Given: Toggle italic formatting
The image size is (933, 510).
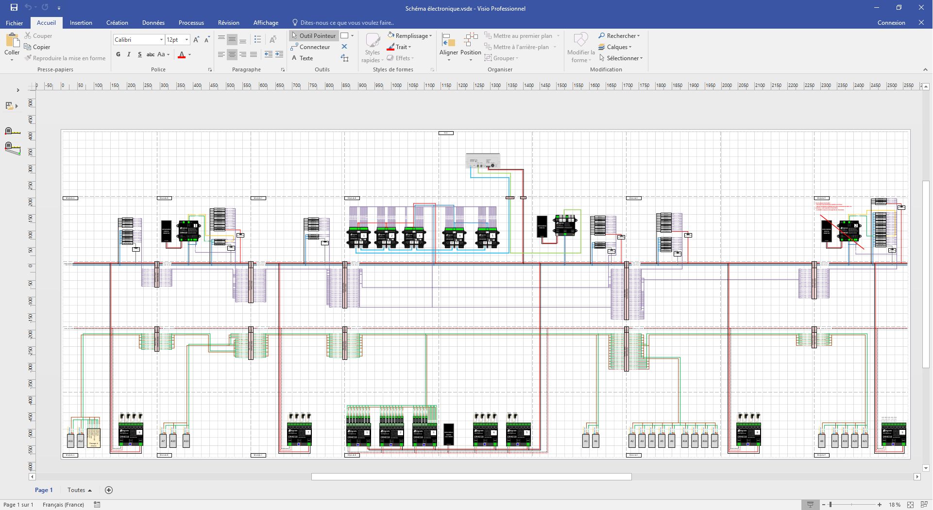Looking at the screenshot, I should click(128, 54).
